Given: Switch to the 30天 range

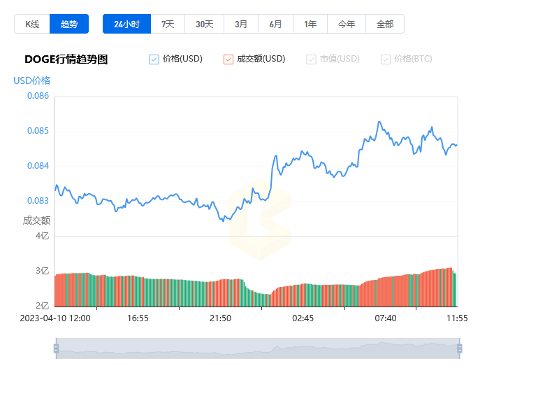Looking at the screenshot, I should click(x=204, y=24).
